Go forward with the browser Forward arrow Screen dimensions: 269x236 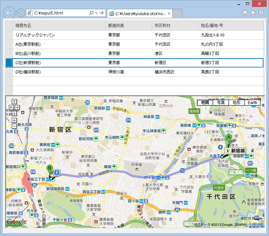click(x=21, y=13)
